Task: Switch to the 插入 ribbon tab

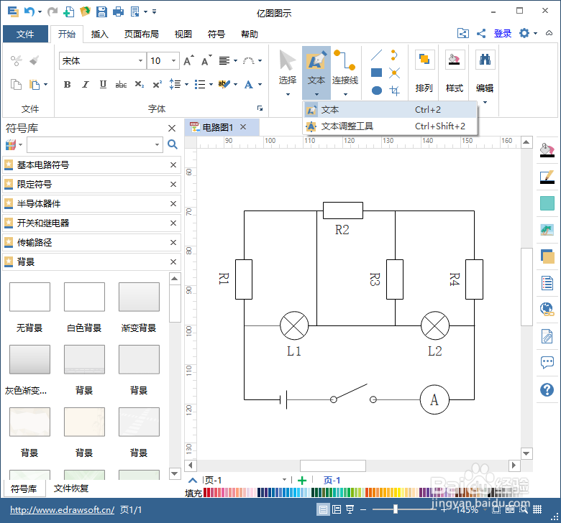Action: pyautogui.click(x=100, y=34)
